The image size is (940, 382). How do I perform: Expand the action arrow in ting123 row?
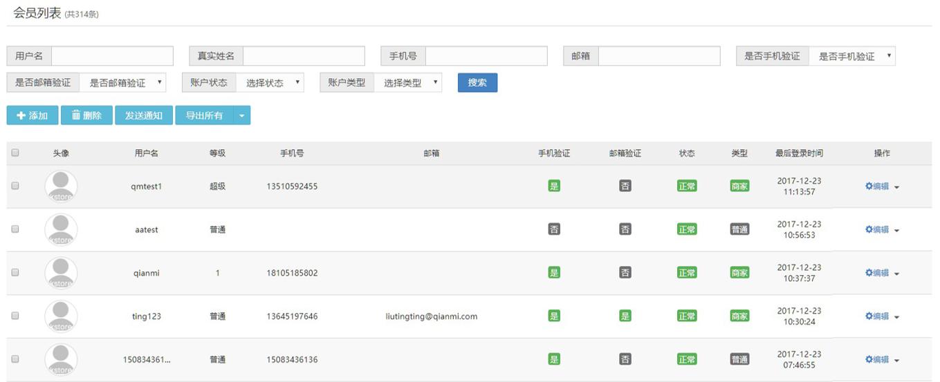coord(896,318)
